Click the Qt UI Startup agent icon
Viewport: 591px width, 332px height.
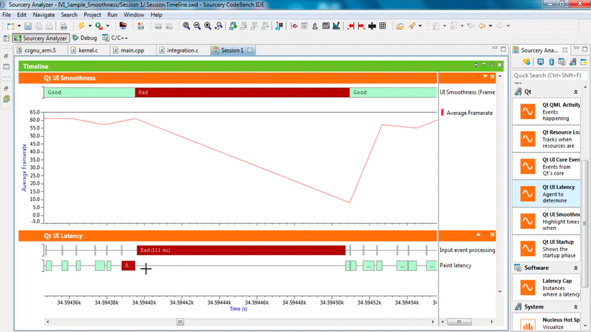pos(528,248)
